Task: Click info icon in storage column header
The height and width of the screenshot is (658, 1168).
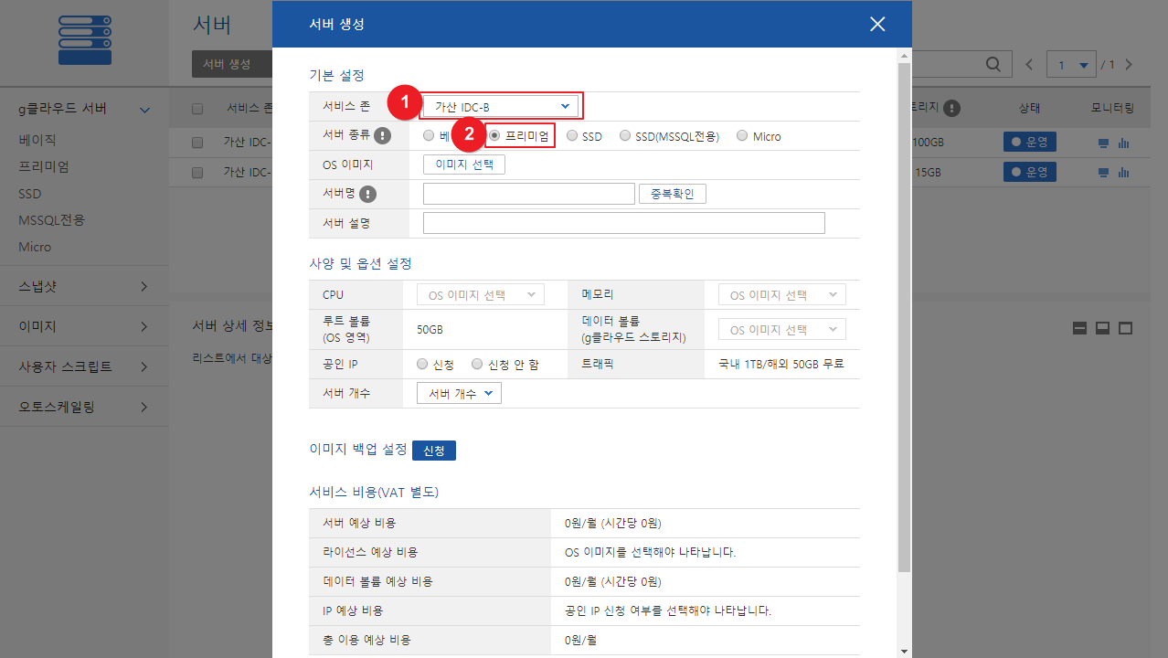Action: [x=952, y=109]
